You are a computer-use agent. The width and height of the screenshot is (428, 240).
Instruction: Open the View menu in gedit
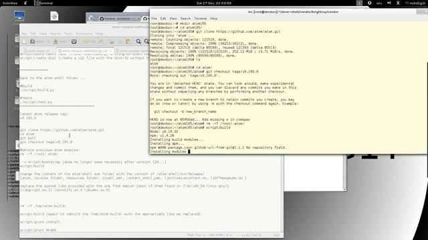coord(43,33)
